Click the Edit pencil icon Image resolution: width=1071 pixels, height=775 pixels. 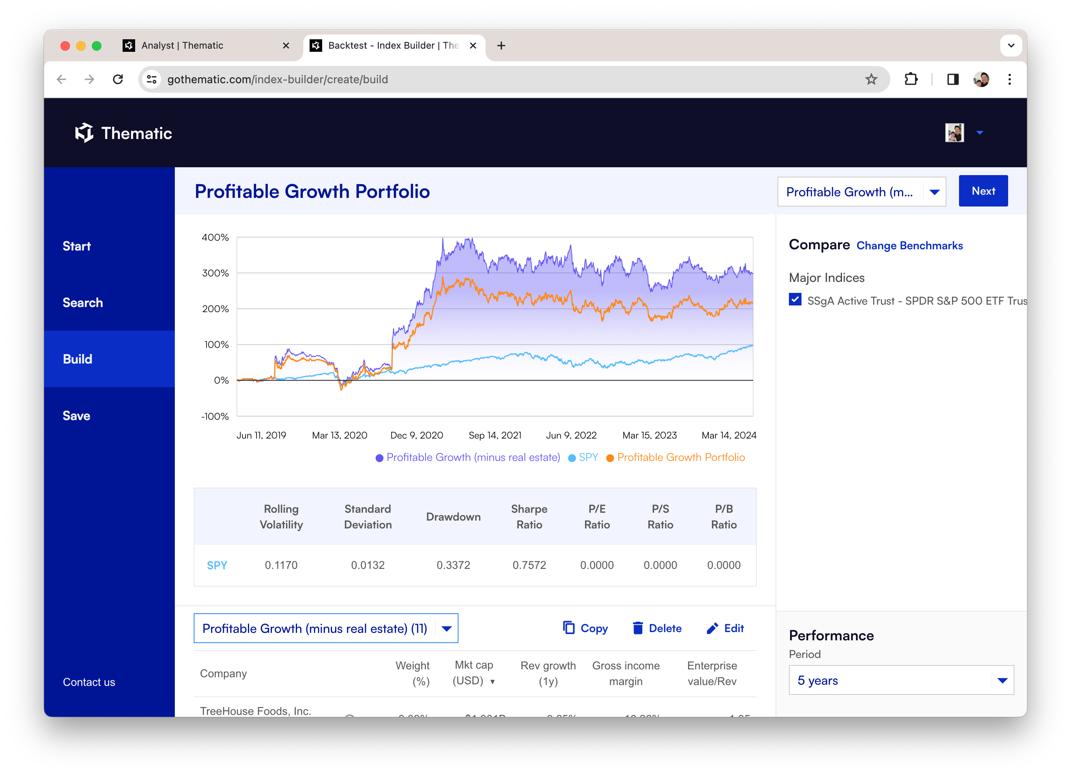(712, 628)
